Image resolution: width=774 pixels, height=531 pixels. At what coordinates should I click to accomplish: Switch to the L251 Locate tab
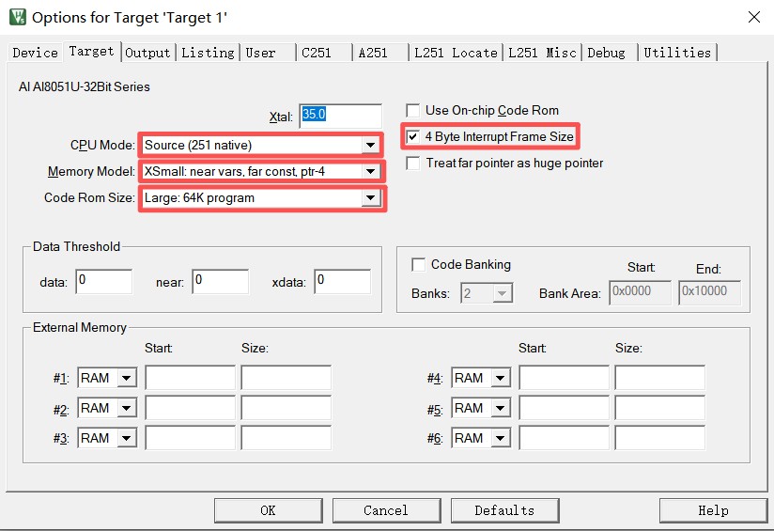(456, 53)
